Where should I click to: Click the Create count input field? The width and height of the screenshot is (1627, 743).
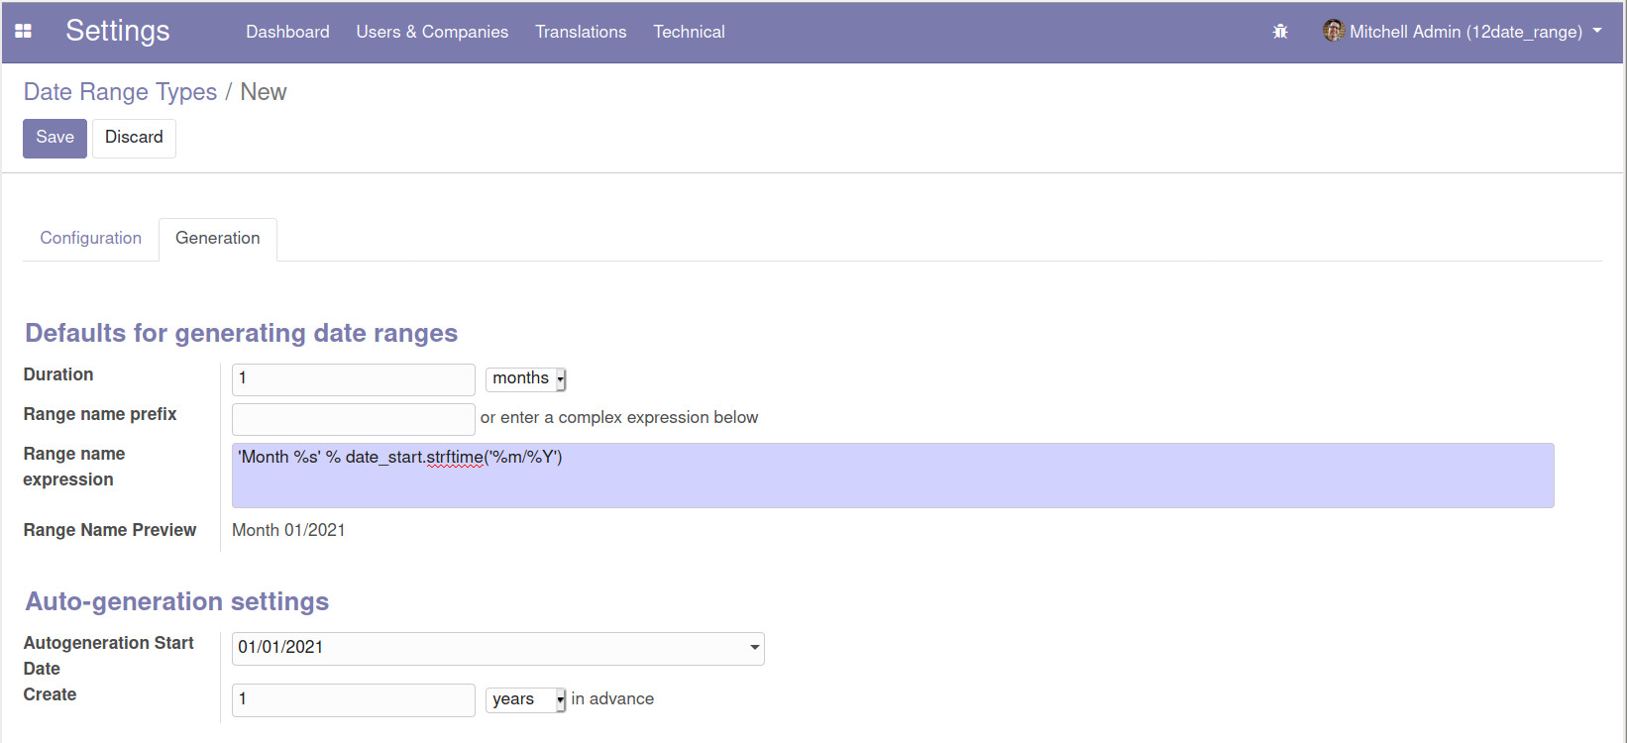354,699
